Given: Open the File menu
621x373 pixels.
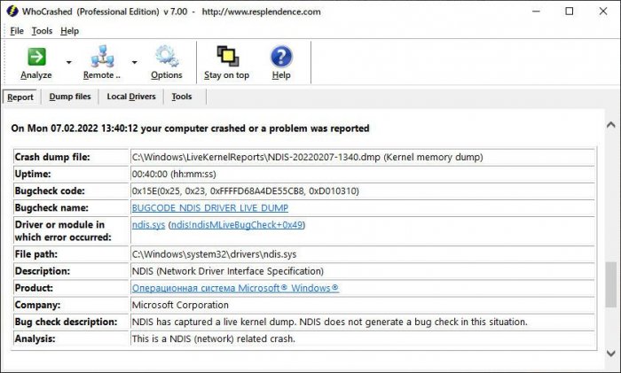Looking at the screenshot, I should point(16,31).
